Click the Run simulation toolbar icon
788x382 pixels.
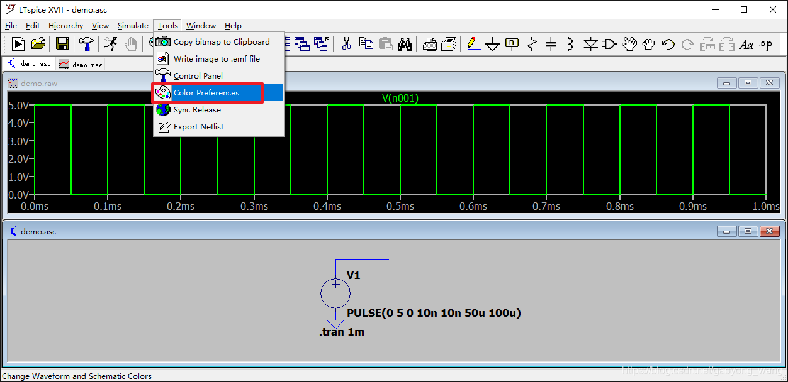(x=19, y=43)
